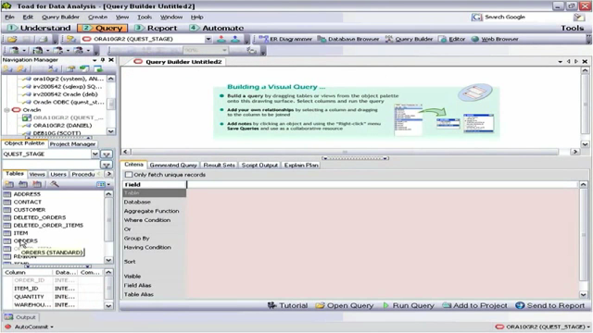Show more object tabs with the right arrow
This screenshot has width=593, height=333.
point(109,174)
